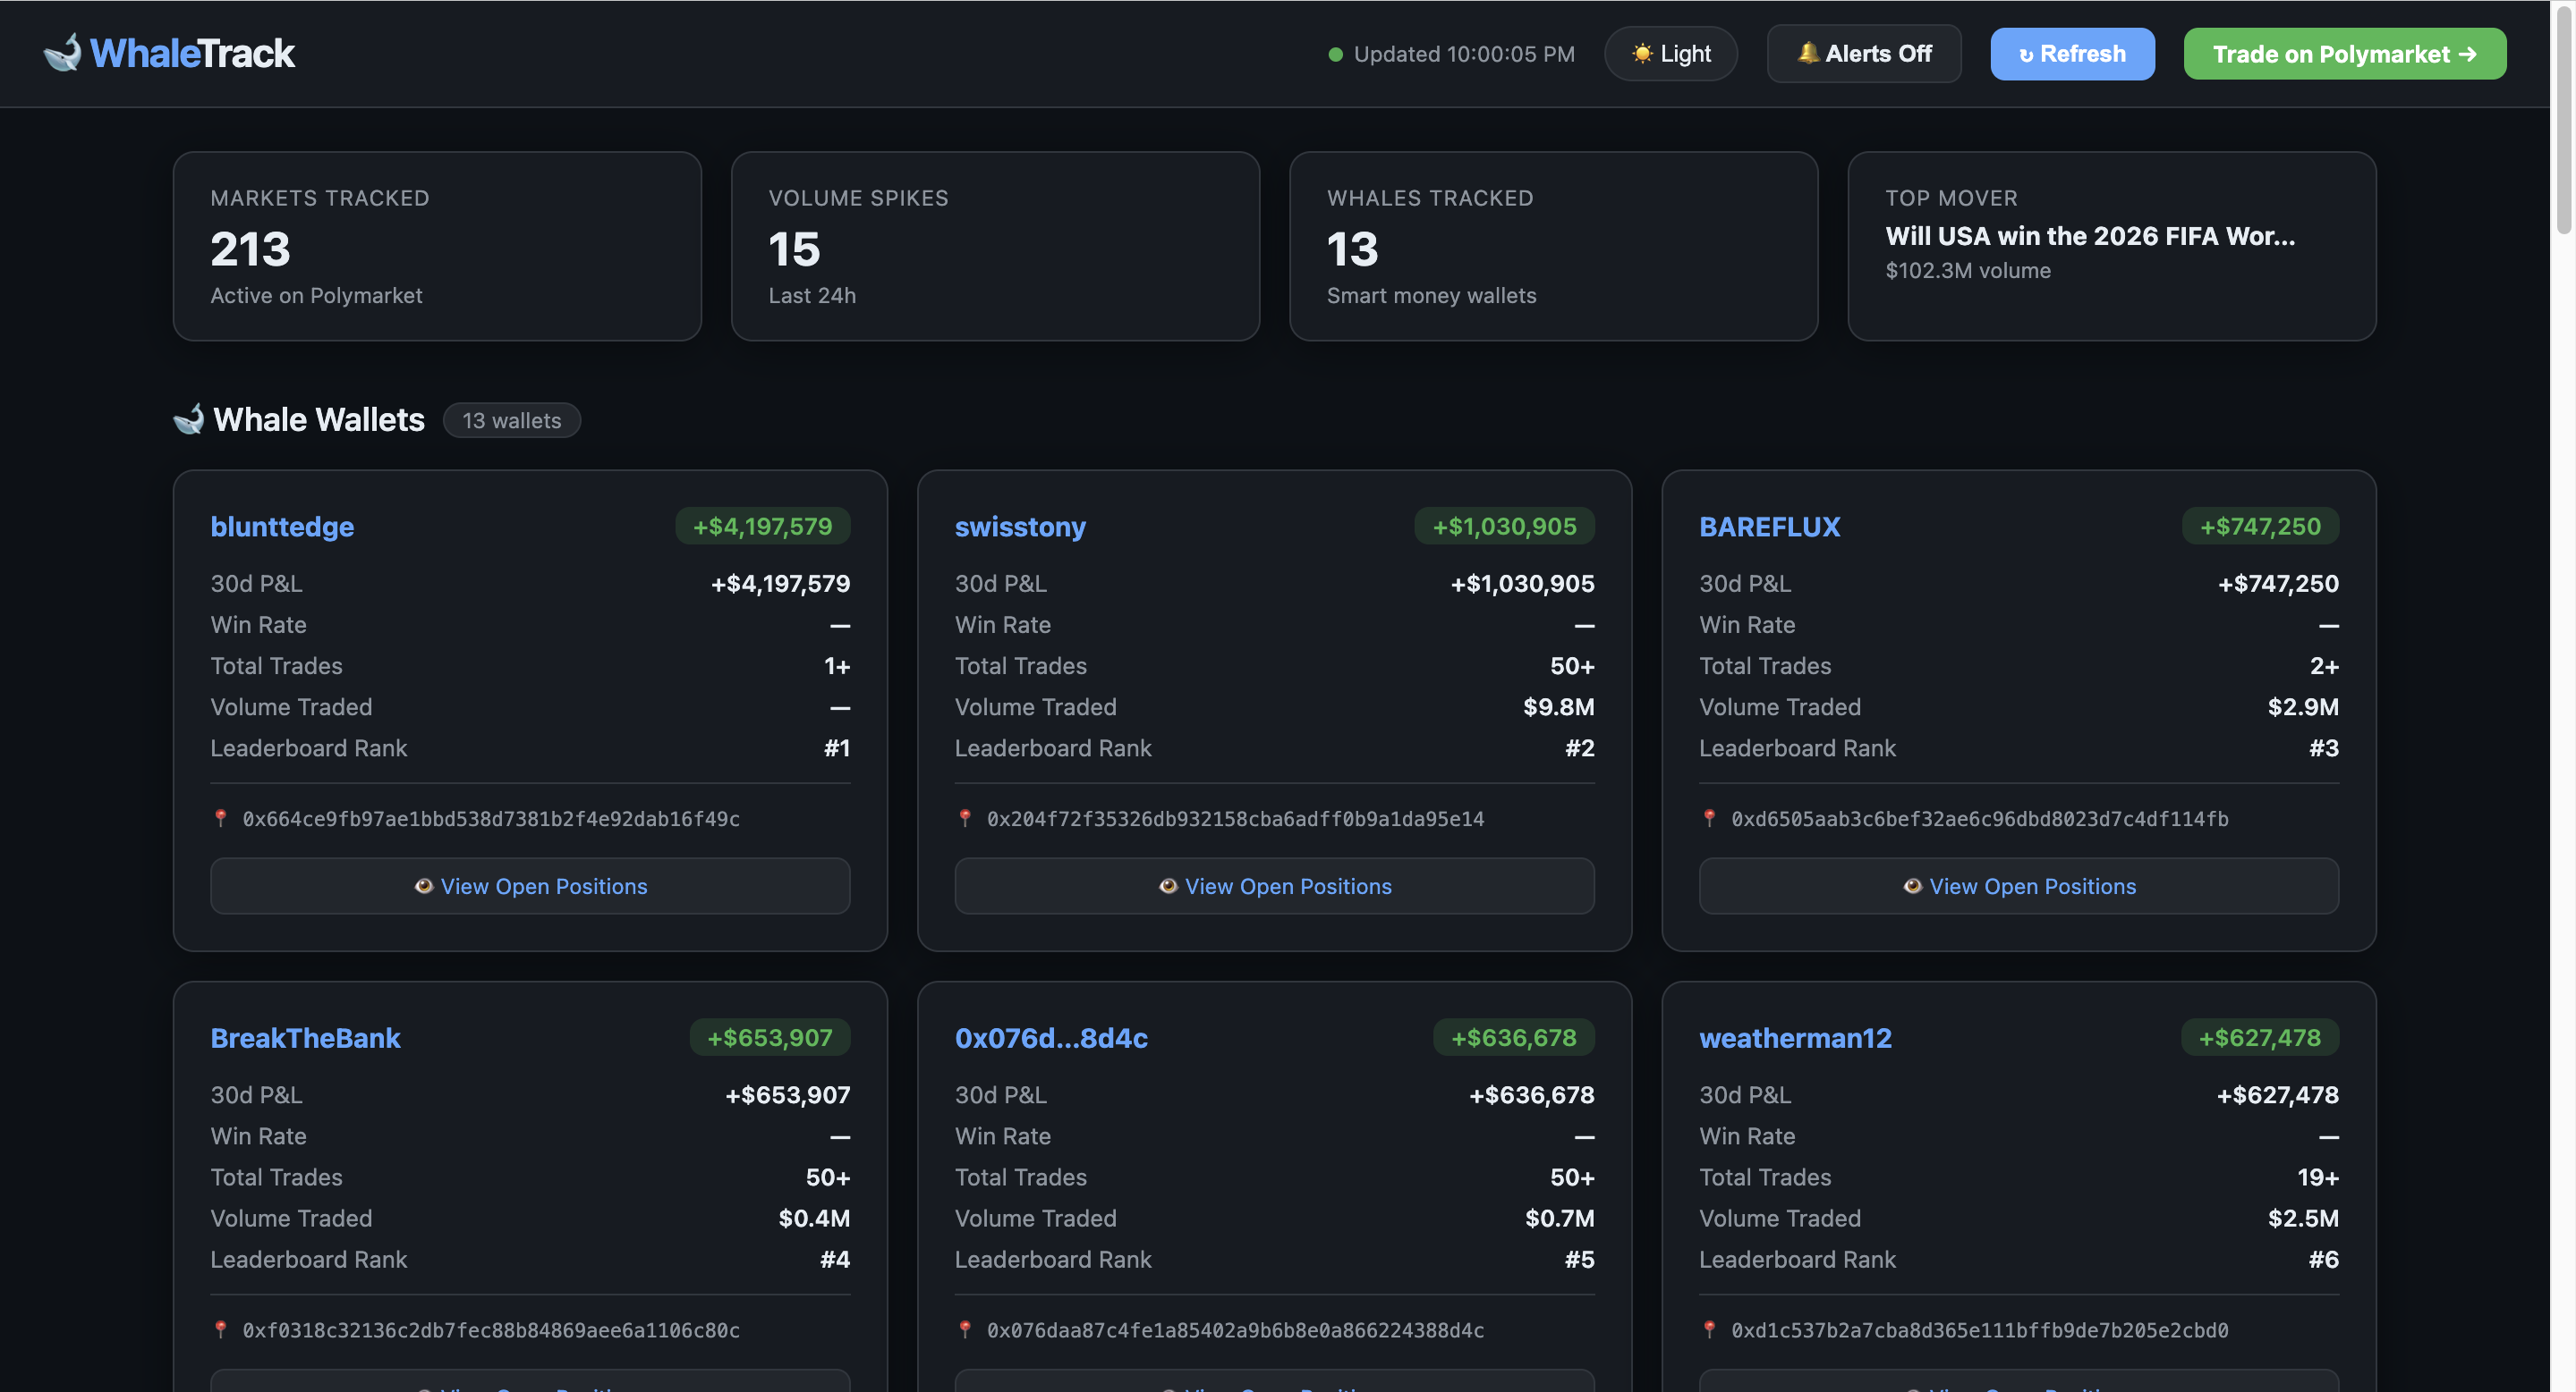Click blunttedge wallet address 0x664ce9fb...
The width and height of the screenshot is (2576, 1392).
pyautogui.click(x=491, y=818)
